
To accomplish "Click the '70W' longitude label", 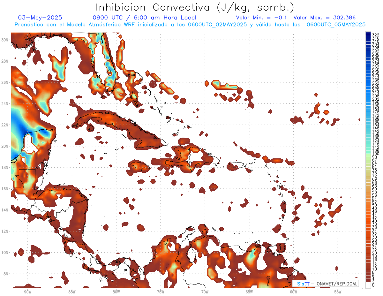I will click(205, 292).
